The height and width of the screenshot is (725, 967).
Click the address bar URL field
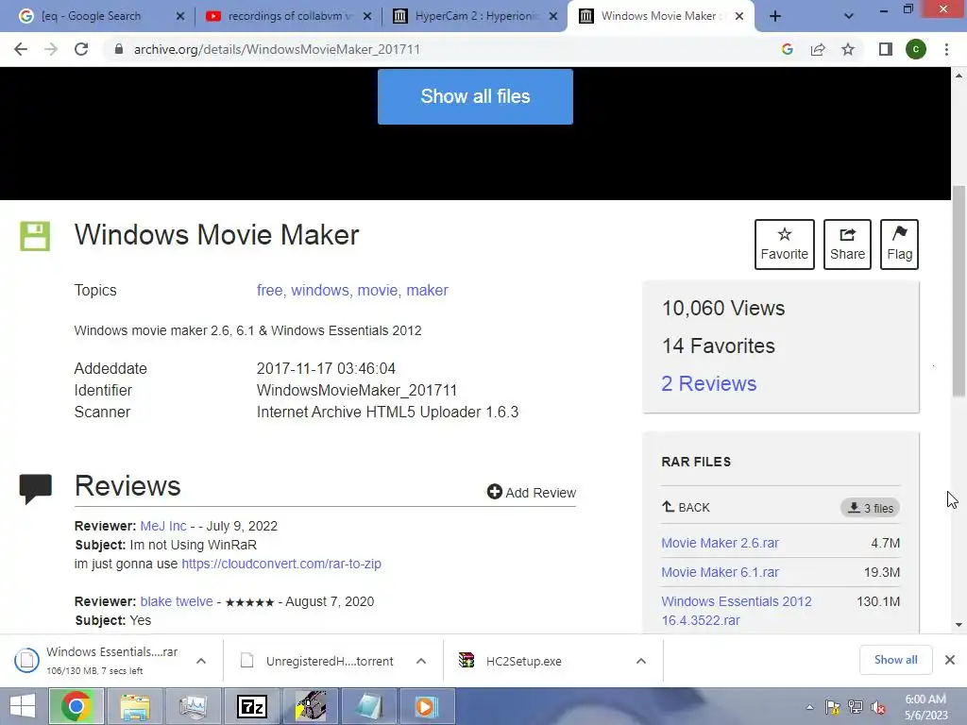click(444, 49)
